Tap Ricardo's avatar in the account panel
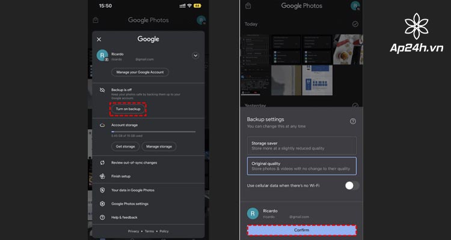This screenshot has height=240, width=451. (102, 55)
